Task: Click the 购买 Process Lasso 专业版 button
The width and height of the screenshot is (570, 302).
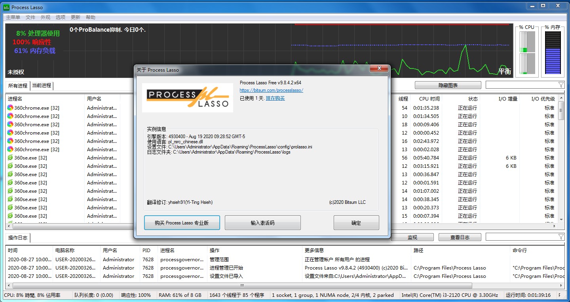Action: 182,223
